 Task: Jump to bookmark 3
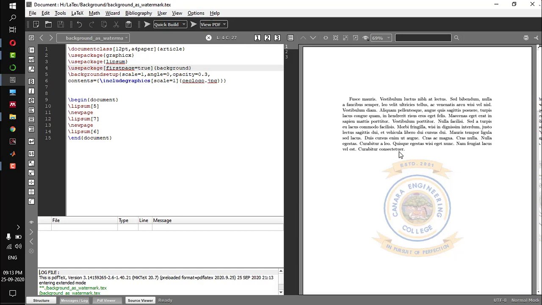point(277,38)
